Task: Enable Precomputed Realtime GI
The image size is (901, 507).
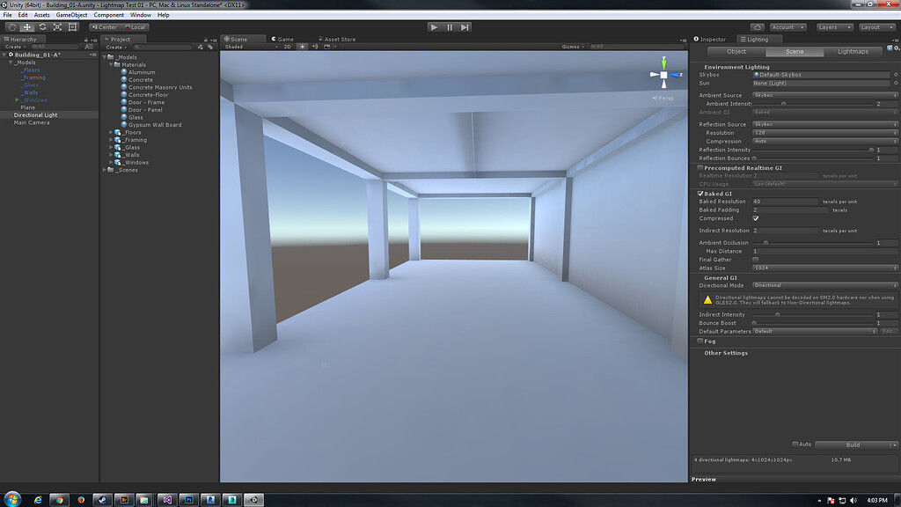Action: (x=700, y=167)
